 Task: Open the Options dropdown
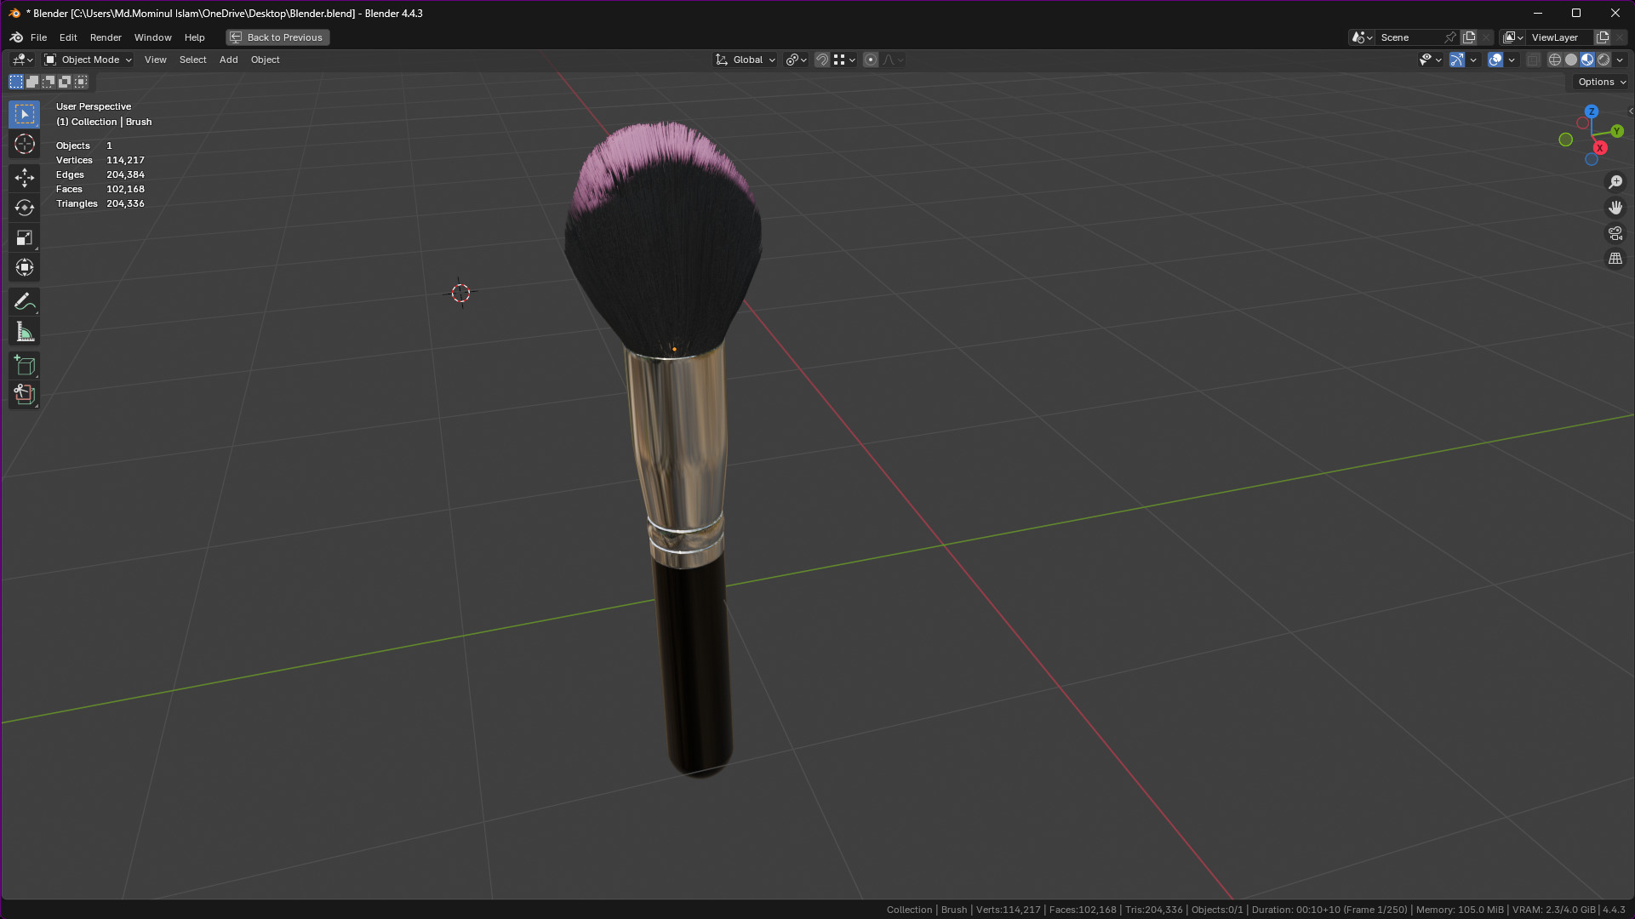click(x=1601, y=82)
